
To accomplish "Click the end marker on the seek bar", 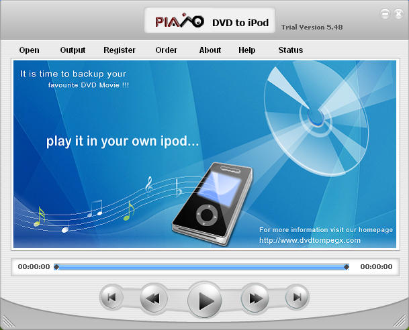I will point(347,267).
